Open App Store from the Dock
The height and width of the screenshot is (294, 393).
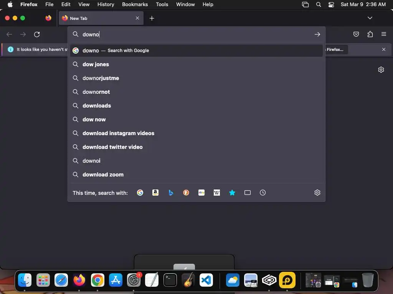[x=116, y=280]
